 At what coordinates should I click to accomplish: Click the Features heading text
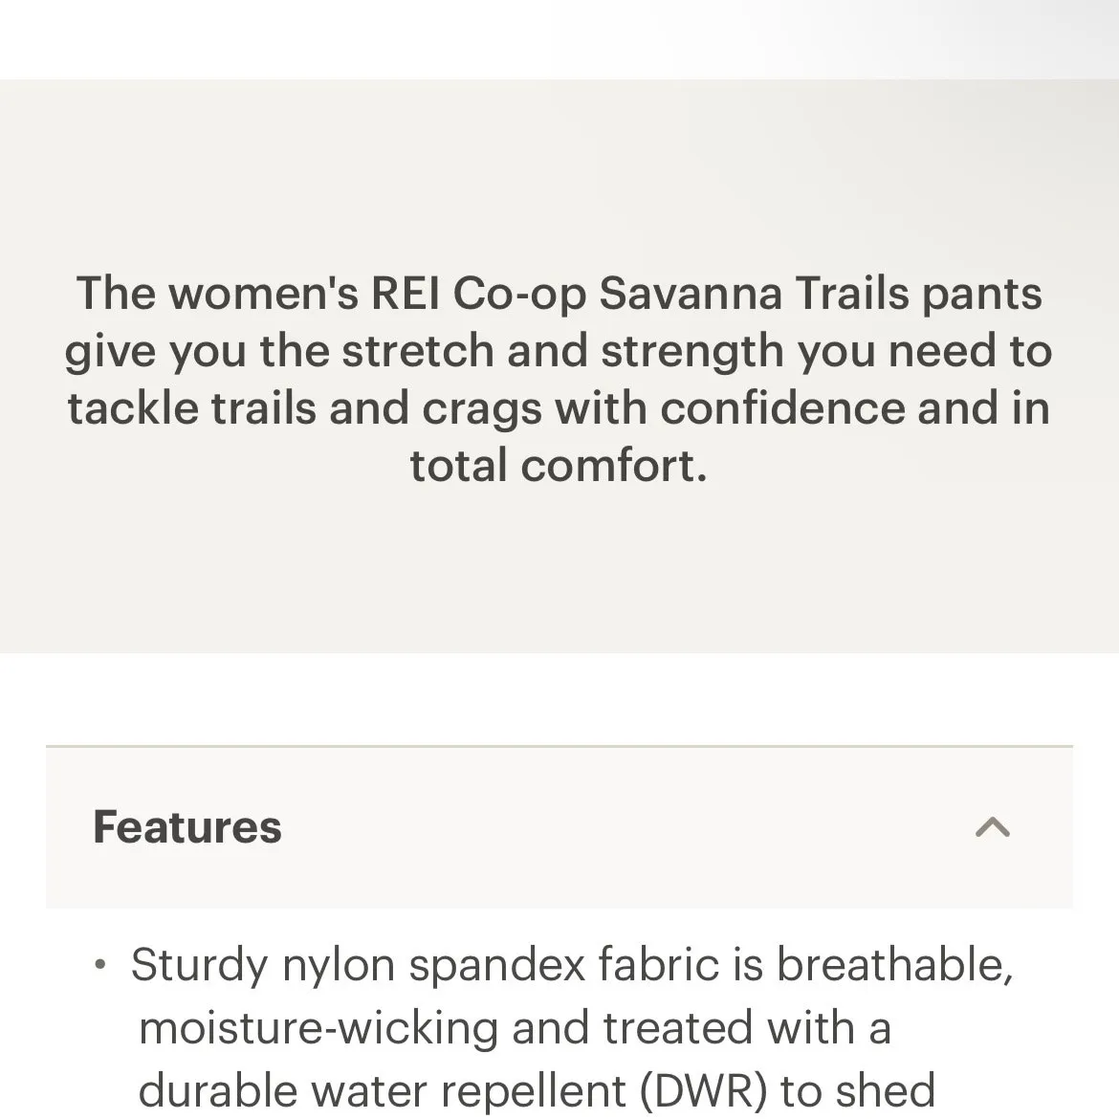tap(186, 827)
